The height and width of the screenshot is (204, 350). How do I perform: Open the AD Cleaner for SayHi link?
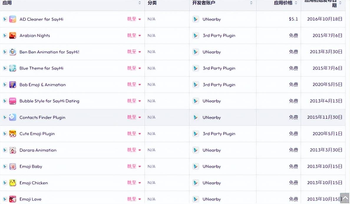(41, 19)
